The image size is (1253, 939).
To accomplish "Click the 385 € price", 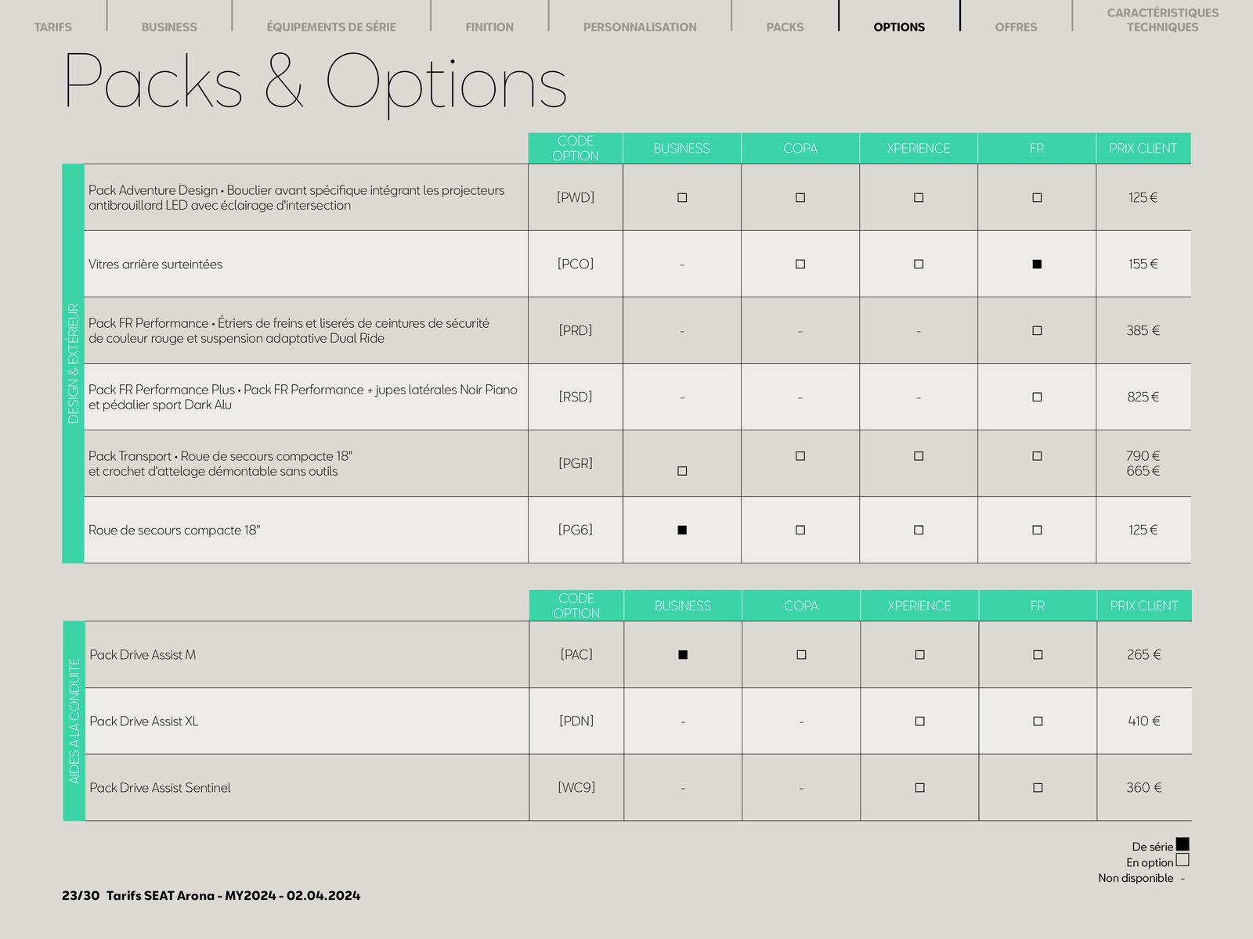I will click(x=1143, y=330).
